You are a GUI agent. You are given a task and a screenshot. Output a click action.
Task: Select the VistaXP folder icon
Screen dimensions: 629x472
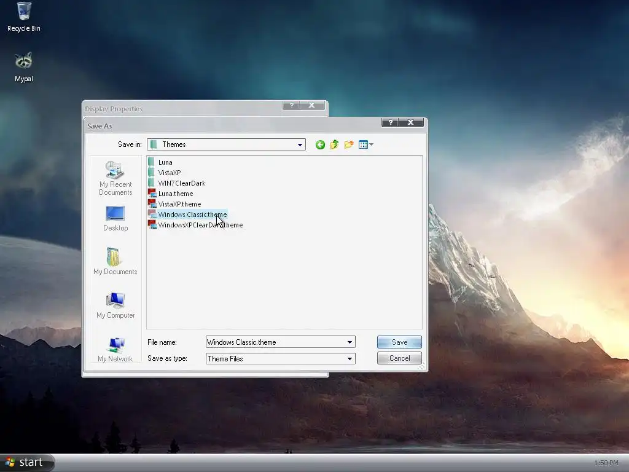coord(151,173)
